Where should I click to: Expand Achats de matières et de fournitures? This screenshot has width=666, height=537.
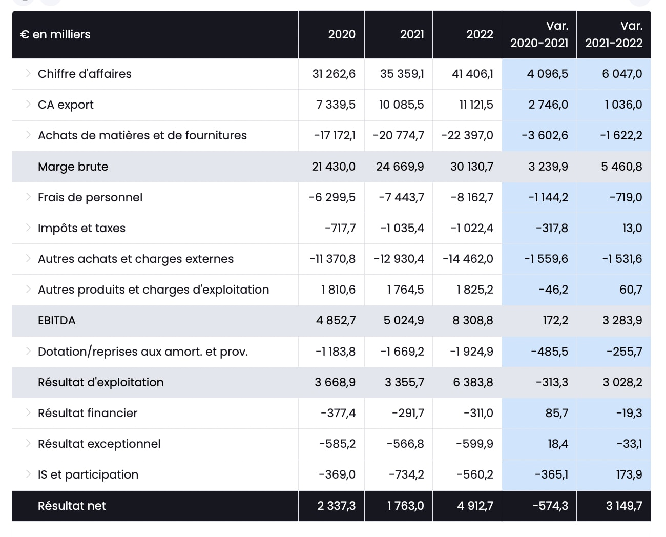pos(28,135)
